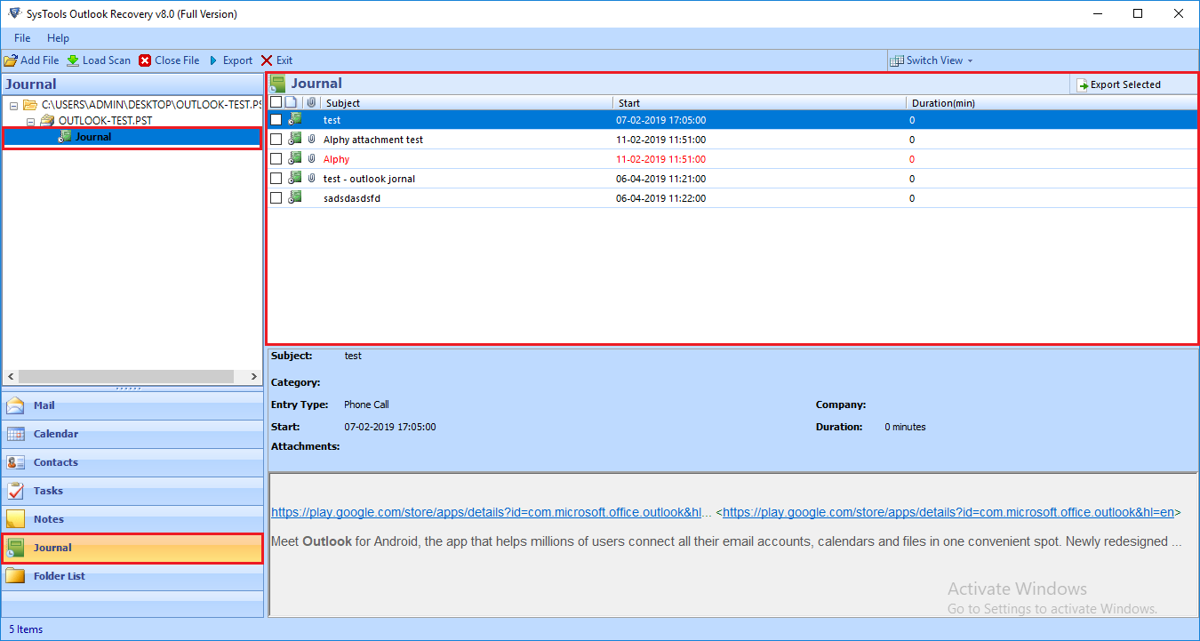Click the Close File red icon
The image size is (1200, 641).
pos(145,60)
